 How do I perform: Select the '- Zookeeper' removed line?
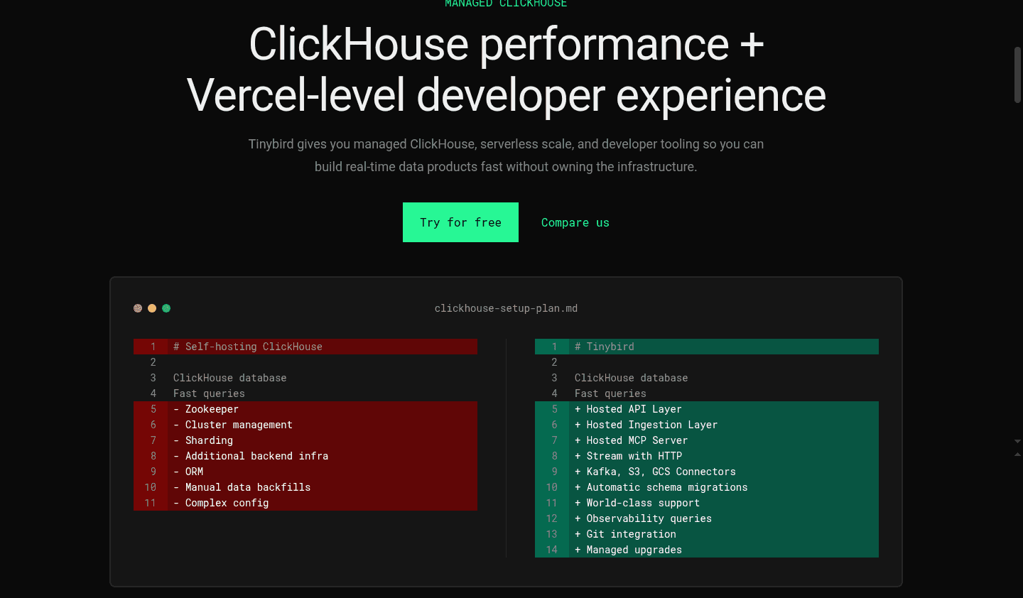305,409
